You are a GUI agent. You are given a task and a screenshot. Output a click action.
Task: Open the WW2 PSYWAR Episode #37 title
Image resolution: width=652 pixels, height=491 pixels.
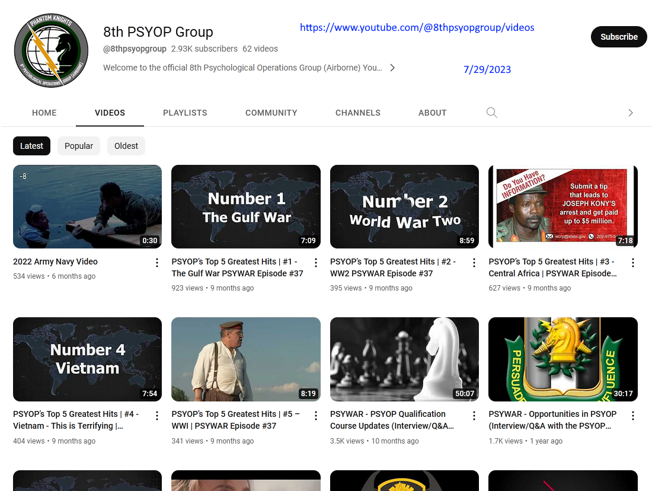click(x=393, y=267)
